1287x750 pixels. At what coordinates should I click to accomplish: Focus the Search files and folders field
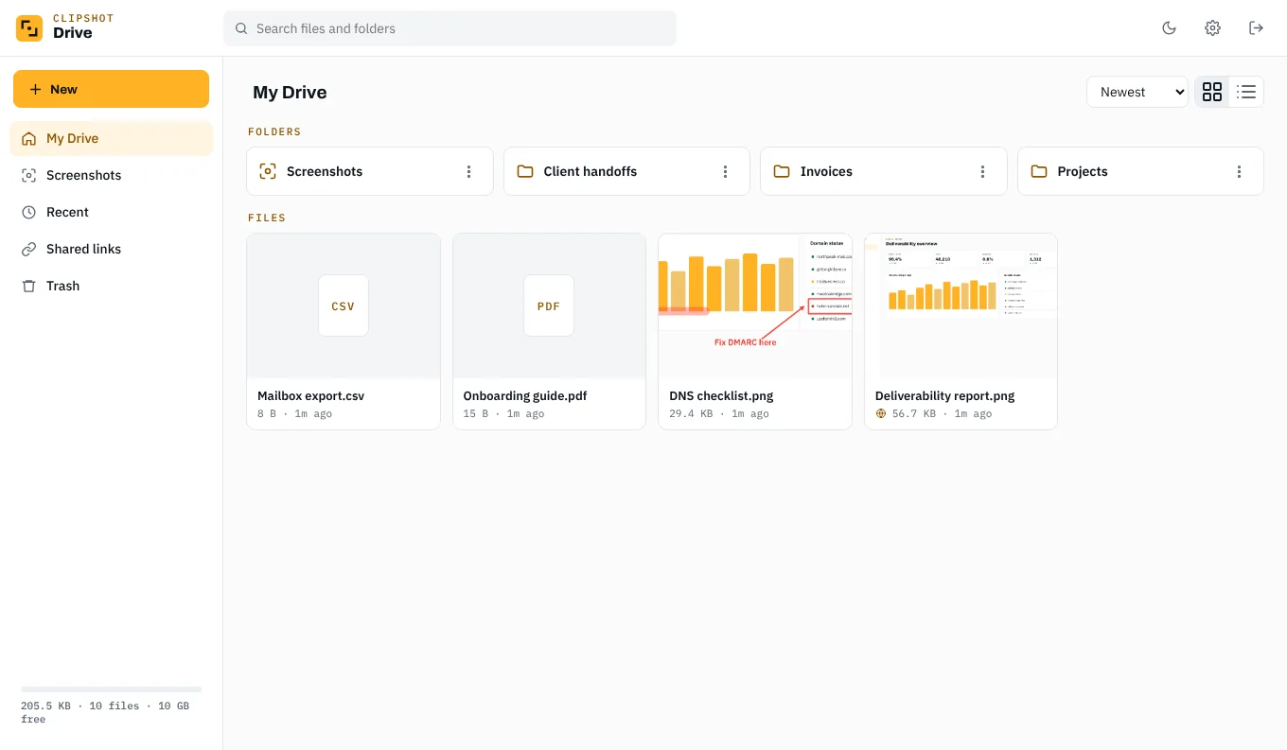pos(450,28)
